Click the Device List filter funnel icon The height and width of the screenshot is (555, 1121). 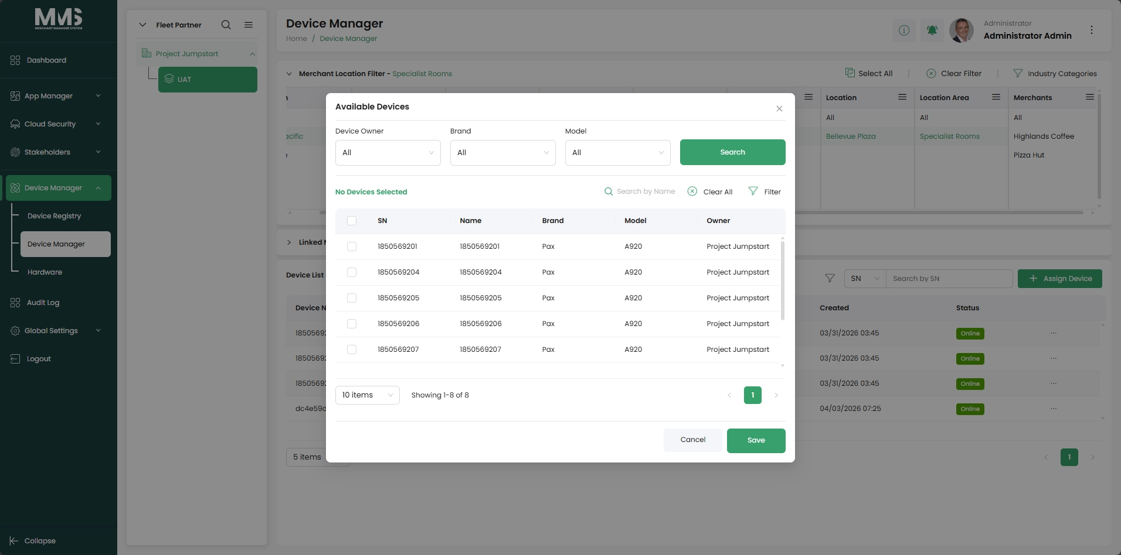pyautogui.click(x=830, y=279)
